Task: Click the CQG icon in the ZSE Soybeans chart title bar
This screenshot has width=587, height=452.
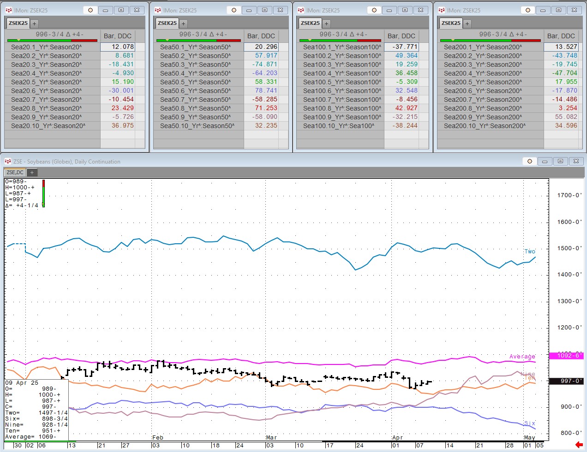Action: pyautogui.click(x=8, y=161)
